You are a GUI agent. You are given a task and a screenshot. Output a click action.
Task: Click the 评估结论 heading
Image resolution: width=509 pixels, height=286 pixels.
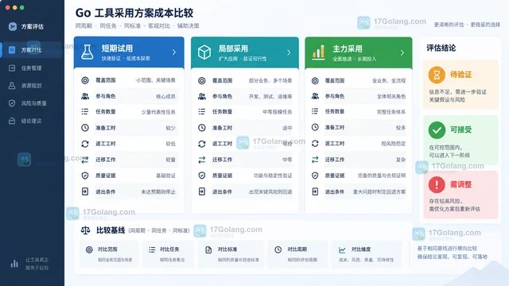point(441,48)
